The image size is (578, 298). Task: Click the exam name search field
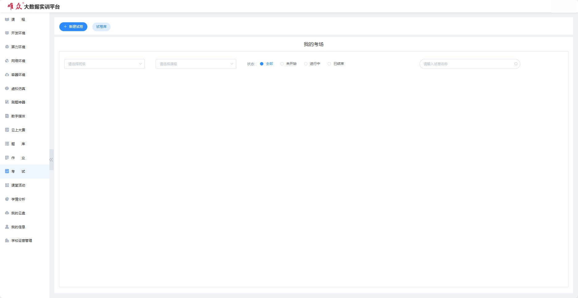(466, 64)
